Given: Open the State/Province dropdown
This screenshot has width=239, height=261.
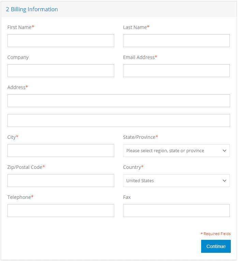Looking at the screenshot, I should [176, 150].
